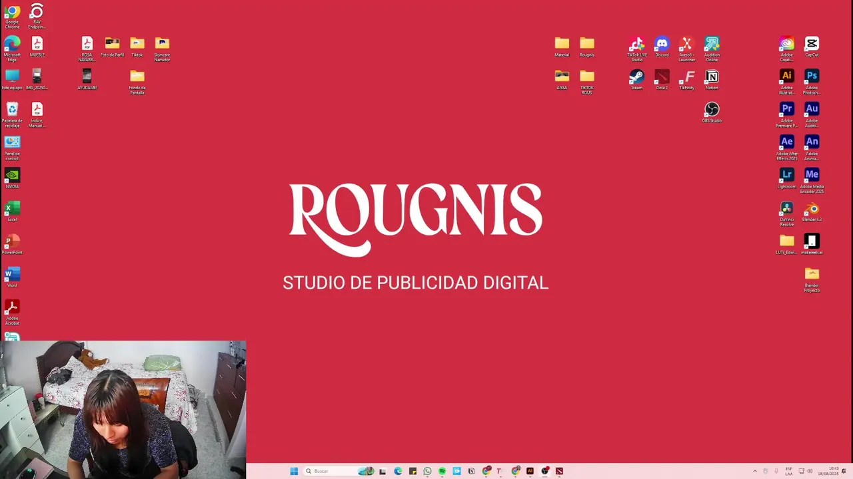Viewport: 853px width, 479px height.
Task: Launch the Adobe Creative Cloud shortcut
Action: (787, 49)
